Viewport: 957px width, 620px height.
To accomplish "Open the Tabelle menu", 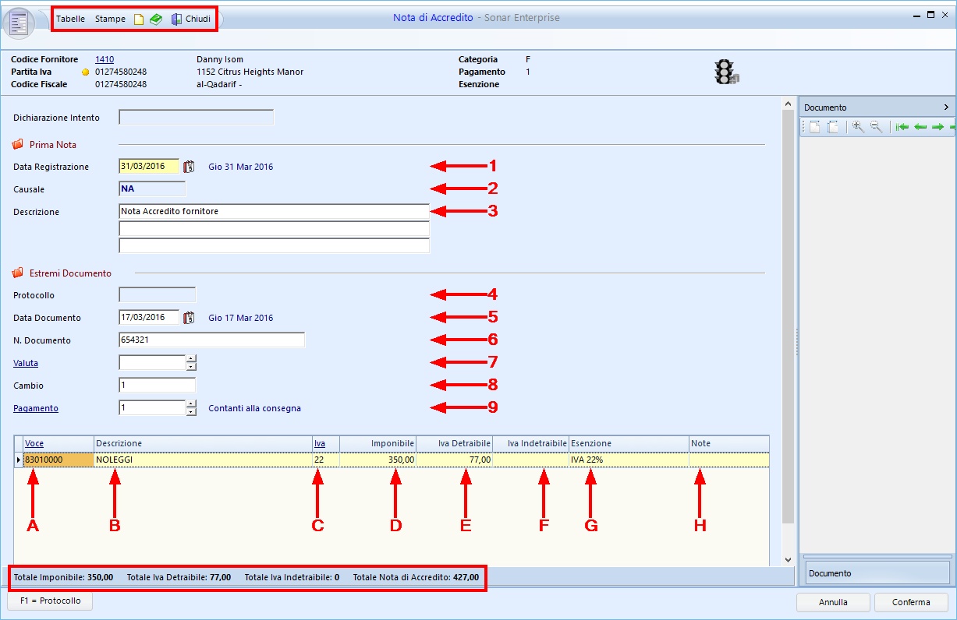I will tap(70, 19).
